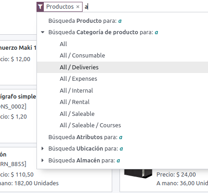Remove the Productos filter facet
The width and height of the screenshot is (208, 193).
tap(78, 7)
